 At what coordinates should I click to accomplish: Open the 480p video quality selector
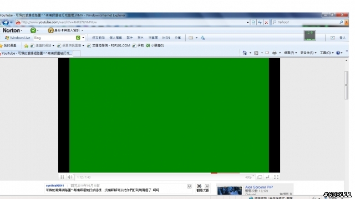point(249,177)
